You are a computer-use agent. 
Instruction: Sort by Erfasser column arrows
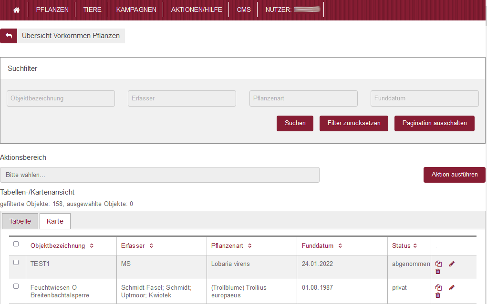151,246
